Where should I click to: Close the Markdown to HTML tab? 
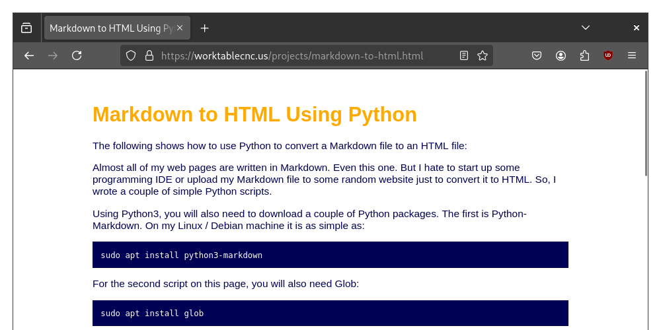click(x=180, y=28)
